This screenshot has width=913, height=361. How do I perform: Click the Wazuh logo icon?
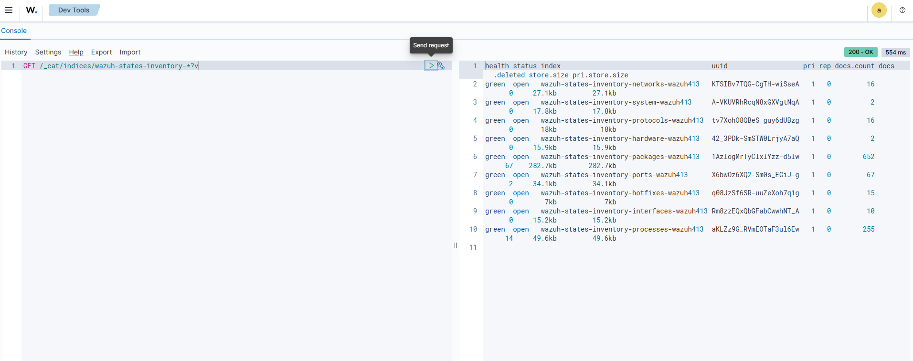pyautogui.click(x=32, y=10)
